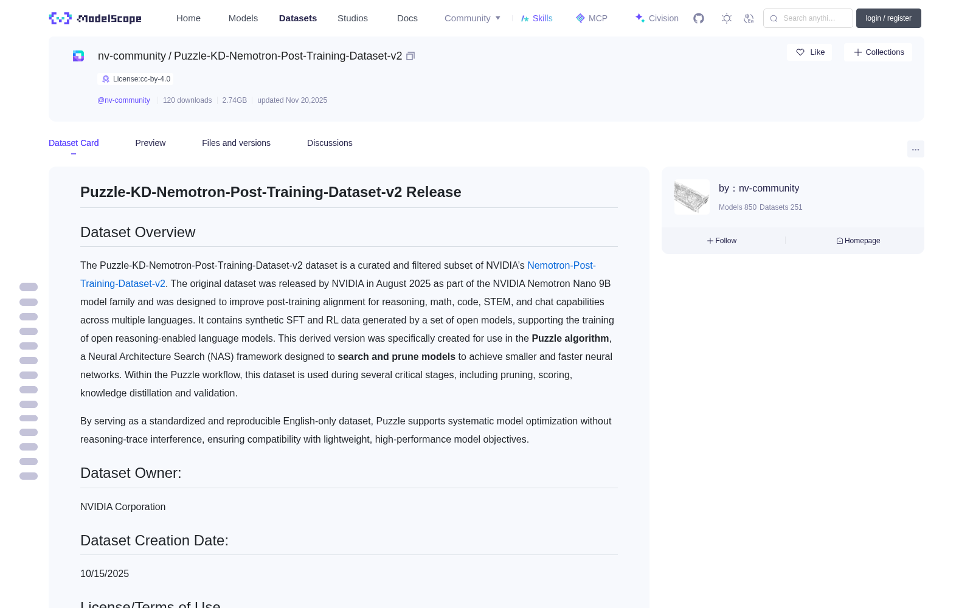The width and height of the screenshot is (973, 608).
Task: Add dataset to Collections
Action: click(878, 52)
